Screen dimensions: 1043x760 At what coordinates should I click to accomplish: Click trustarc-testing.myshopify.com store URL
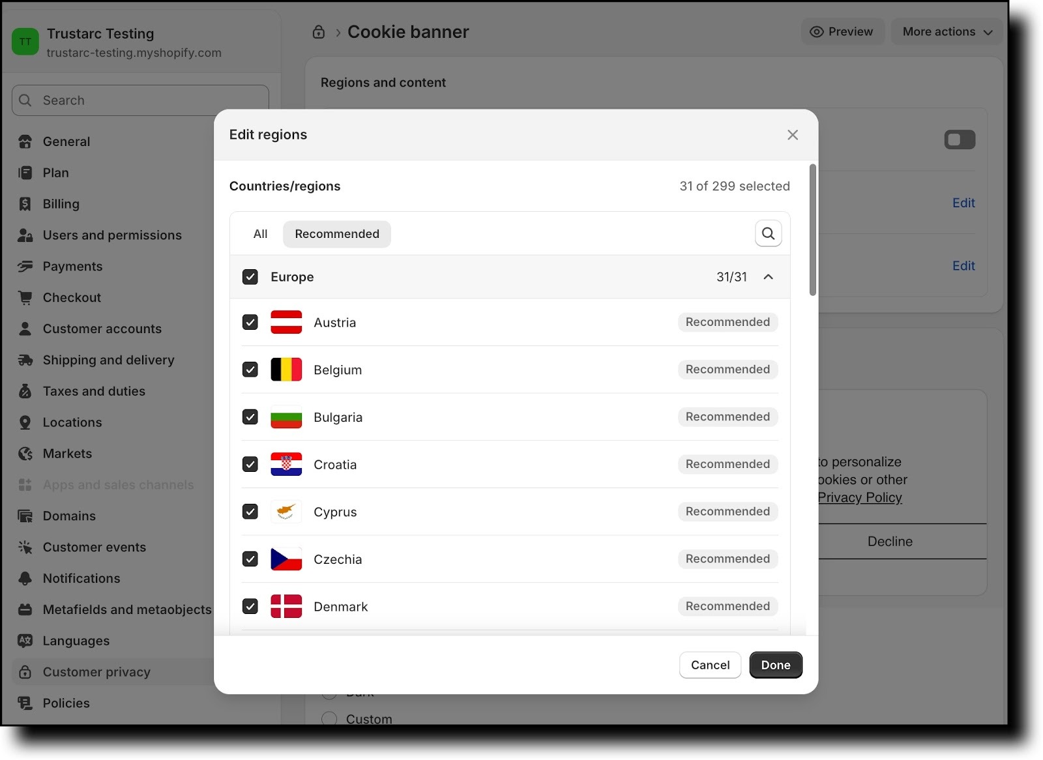pyautogui.click(x=134, y=53)
